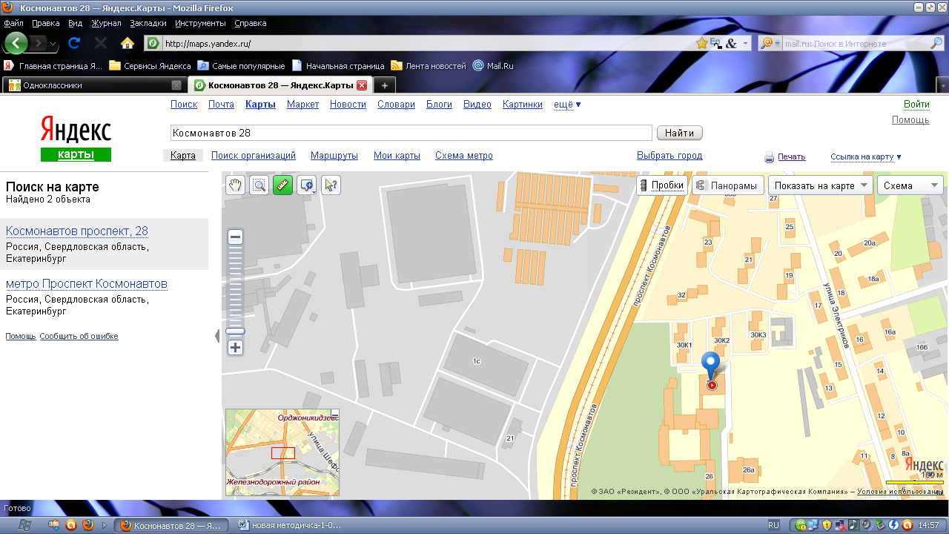Launch Firefox from quick launch bar
This screenshot has height=534, width=949.
[x=87, y=525]
